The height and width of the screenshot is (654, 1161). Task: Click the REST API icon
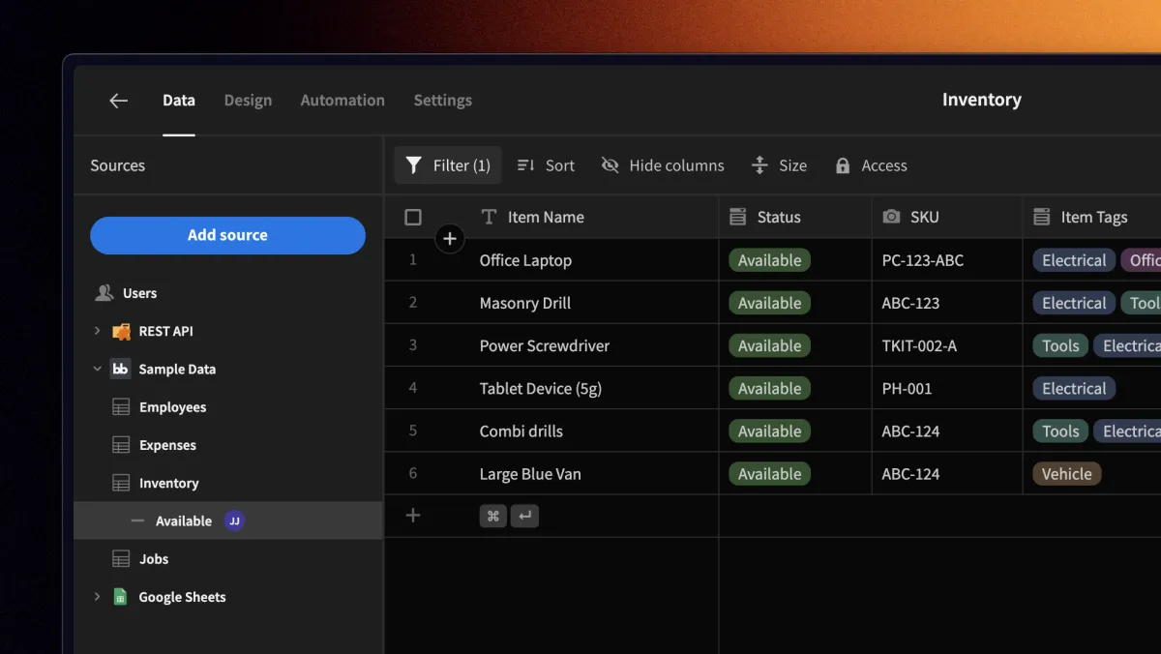click(x=121, y=331)
